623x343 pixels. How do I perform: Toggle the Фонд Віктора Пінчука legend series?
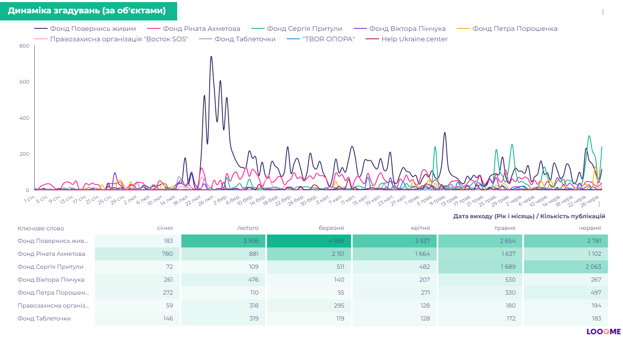[x=399, y=28]
